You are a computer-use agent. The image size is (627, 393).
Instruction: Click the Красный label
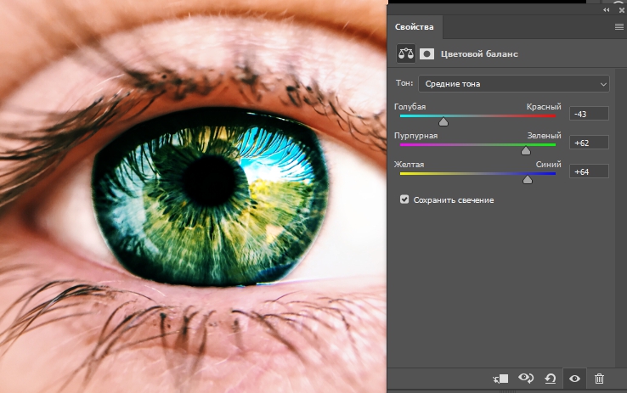pyautogui.click(x=544, y=107)
